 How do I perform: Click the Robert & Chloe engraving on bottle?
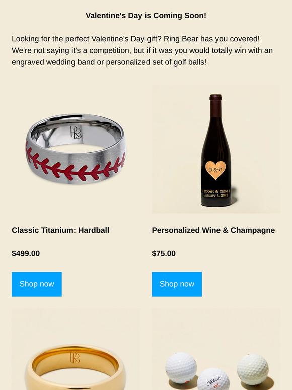(215, 193)
